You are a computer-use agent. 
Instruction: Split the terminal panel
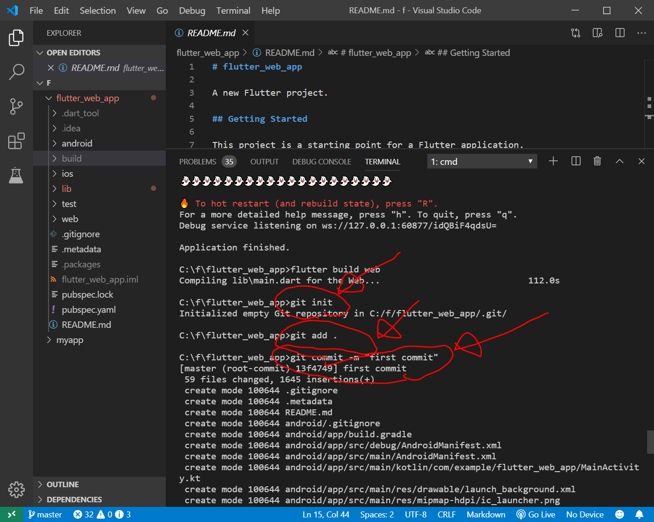point(576,161)
